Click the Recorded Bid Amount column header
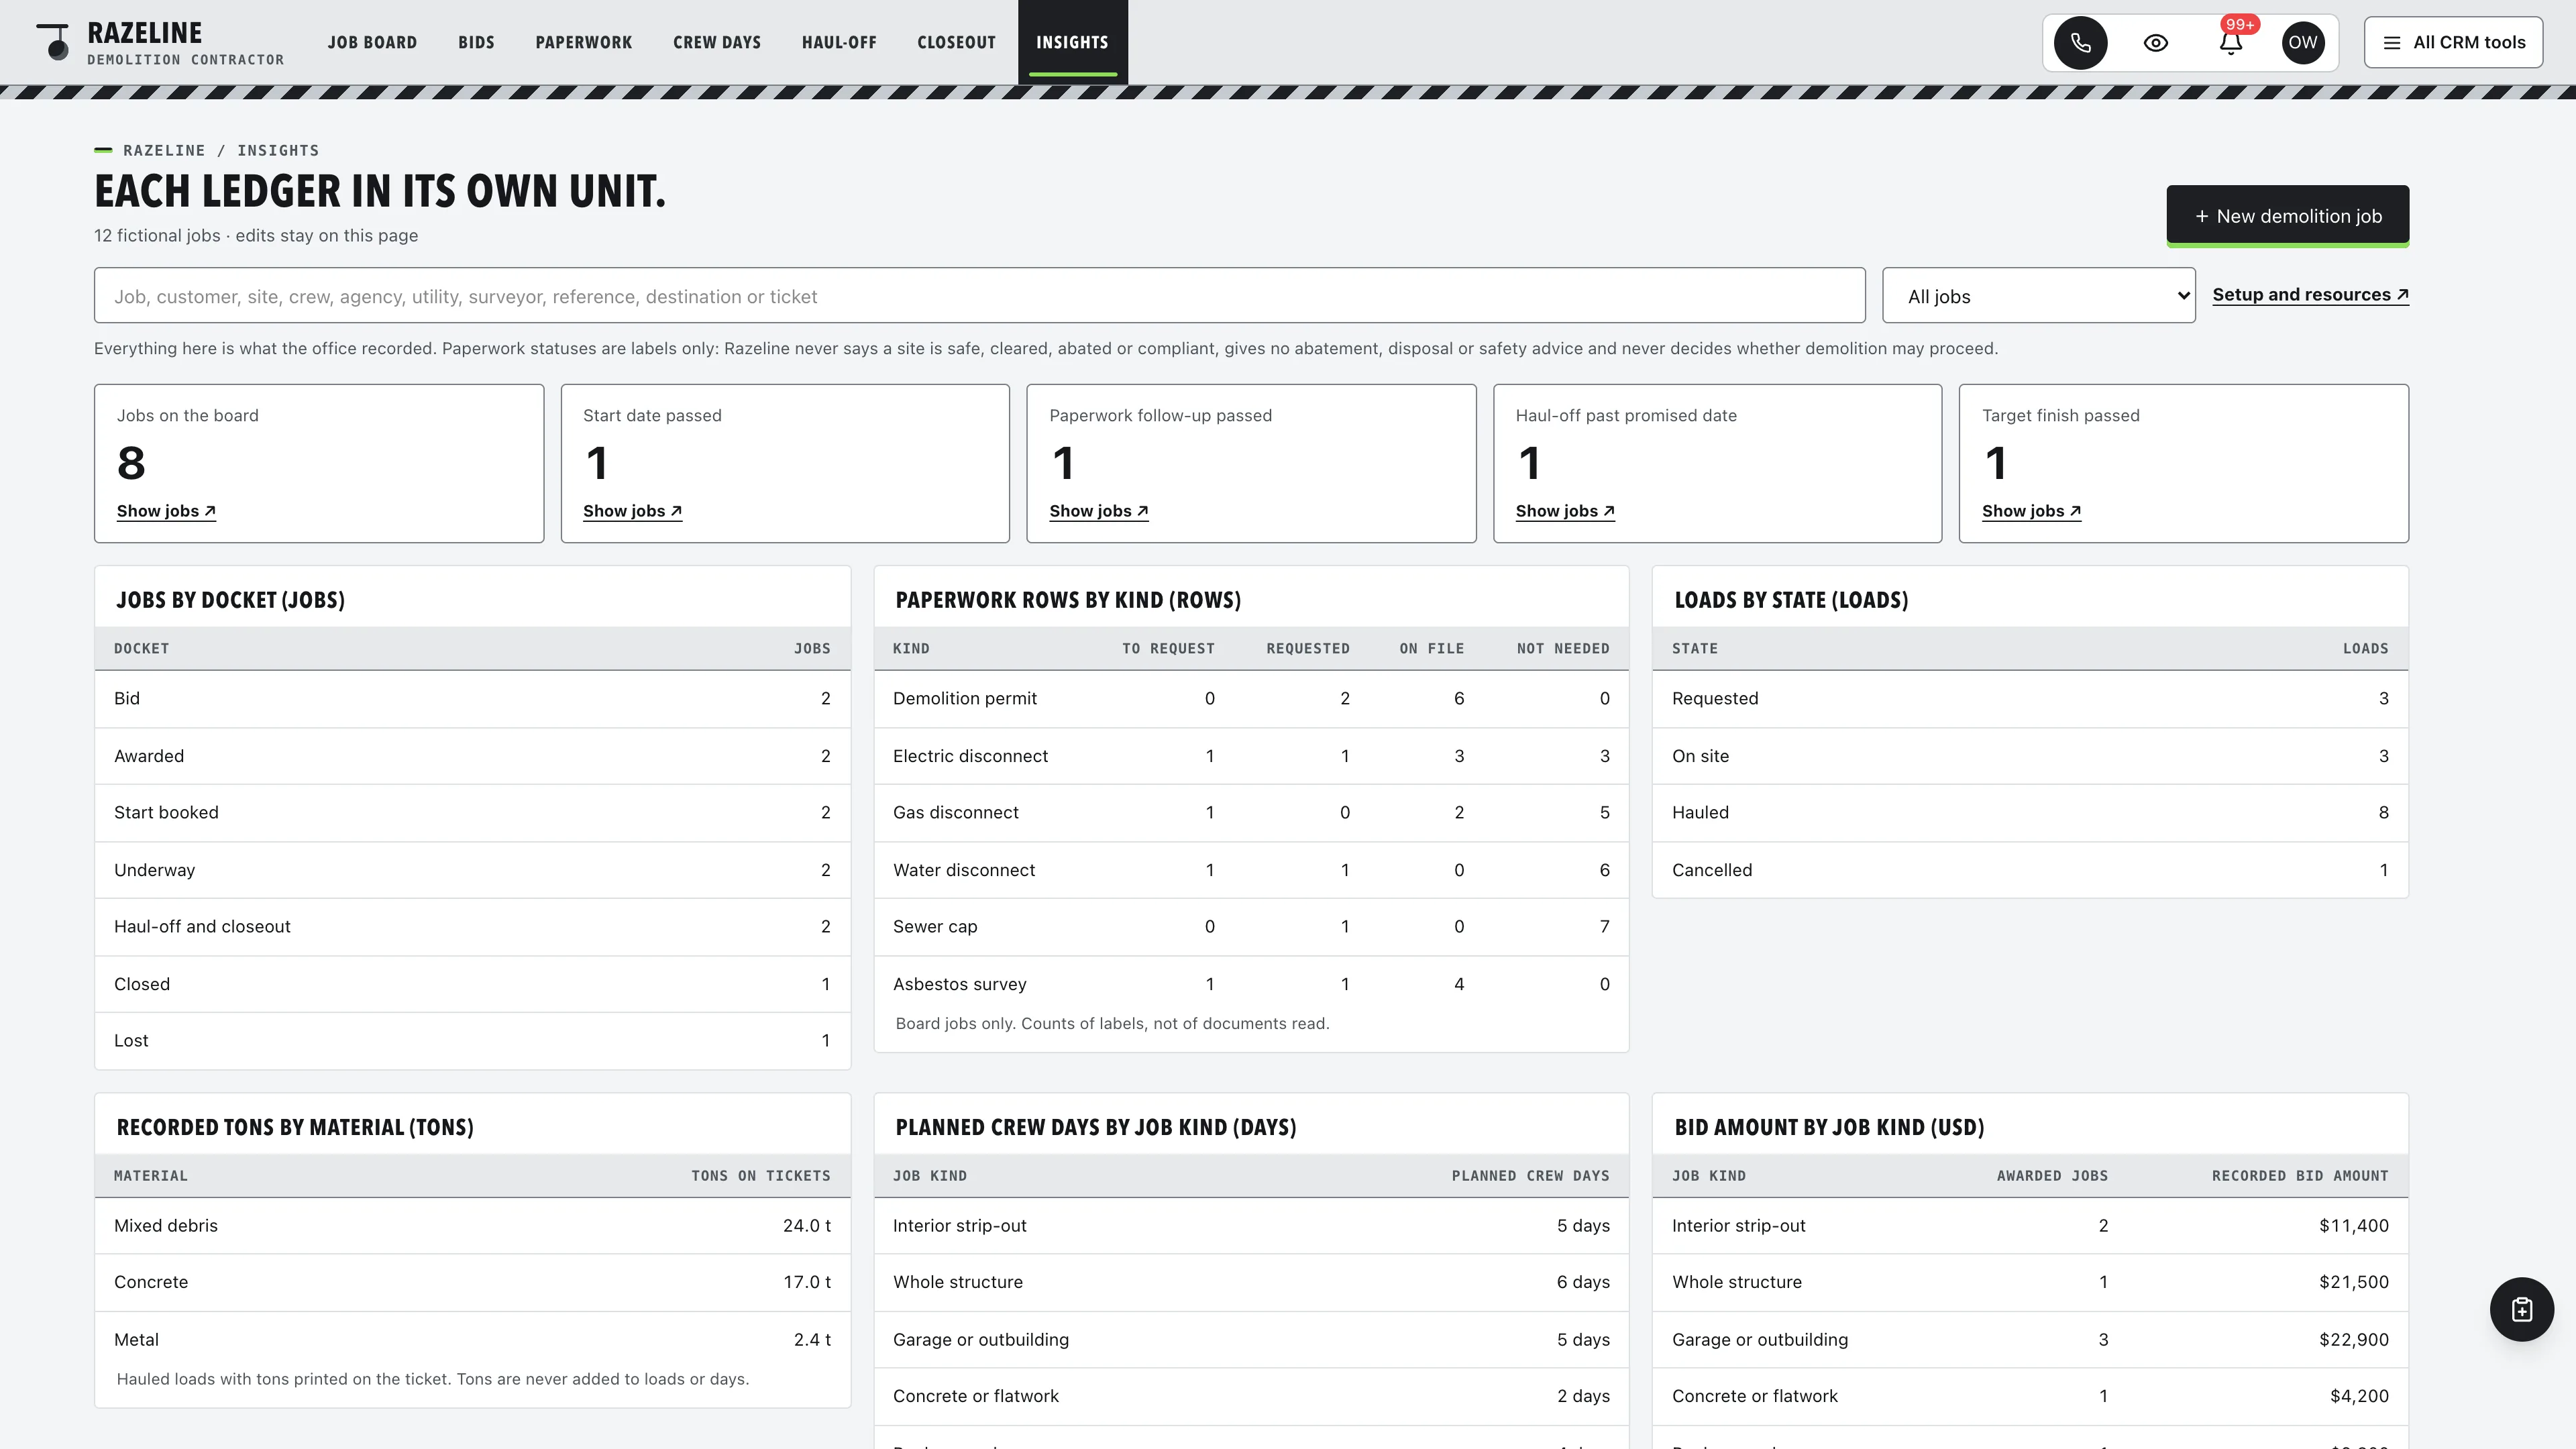The width and height of the screenshot is (2576, 1449). click(x=2299, y=1176)
